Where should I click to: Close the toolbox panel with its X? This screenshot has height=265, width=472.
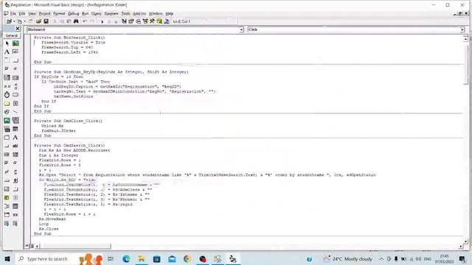[18, 28]
